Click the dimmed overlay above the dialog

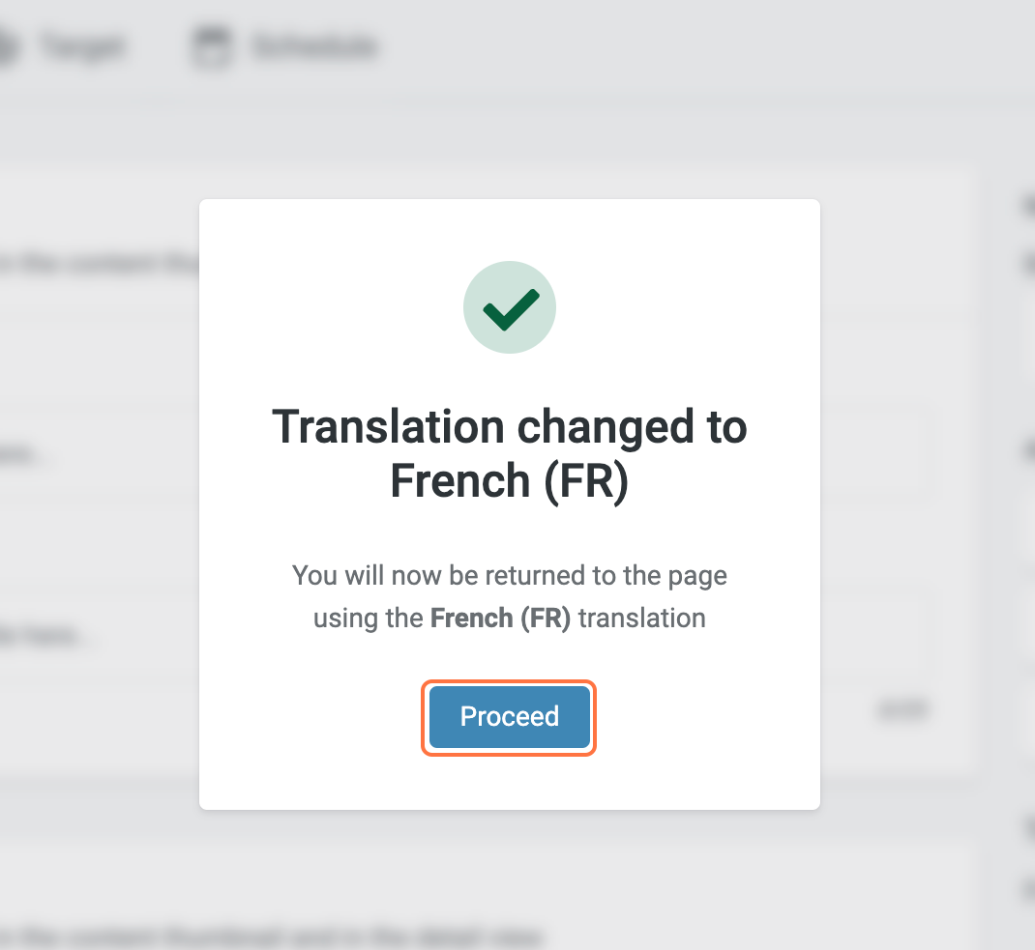point(510,135)
